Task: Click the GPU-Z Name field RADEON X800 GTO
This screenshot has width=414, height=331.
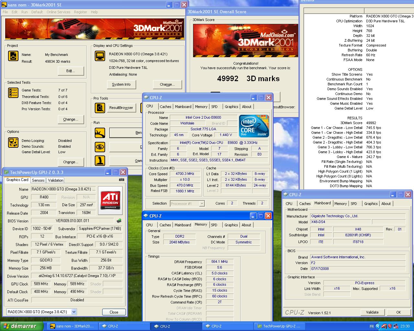Action: [x=63, y=189]
